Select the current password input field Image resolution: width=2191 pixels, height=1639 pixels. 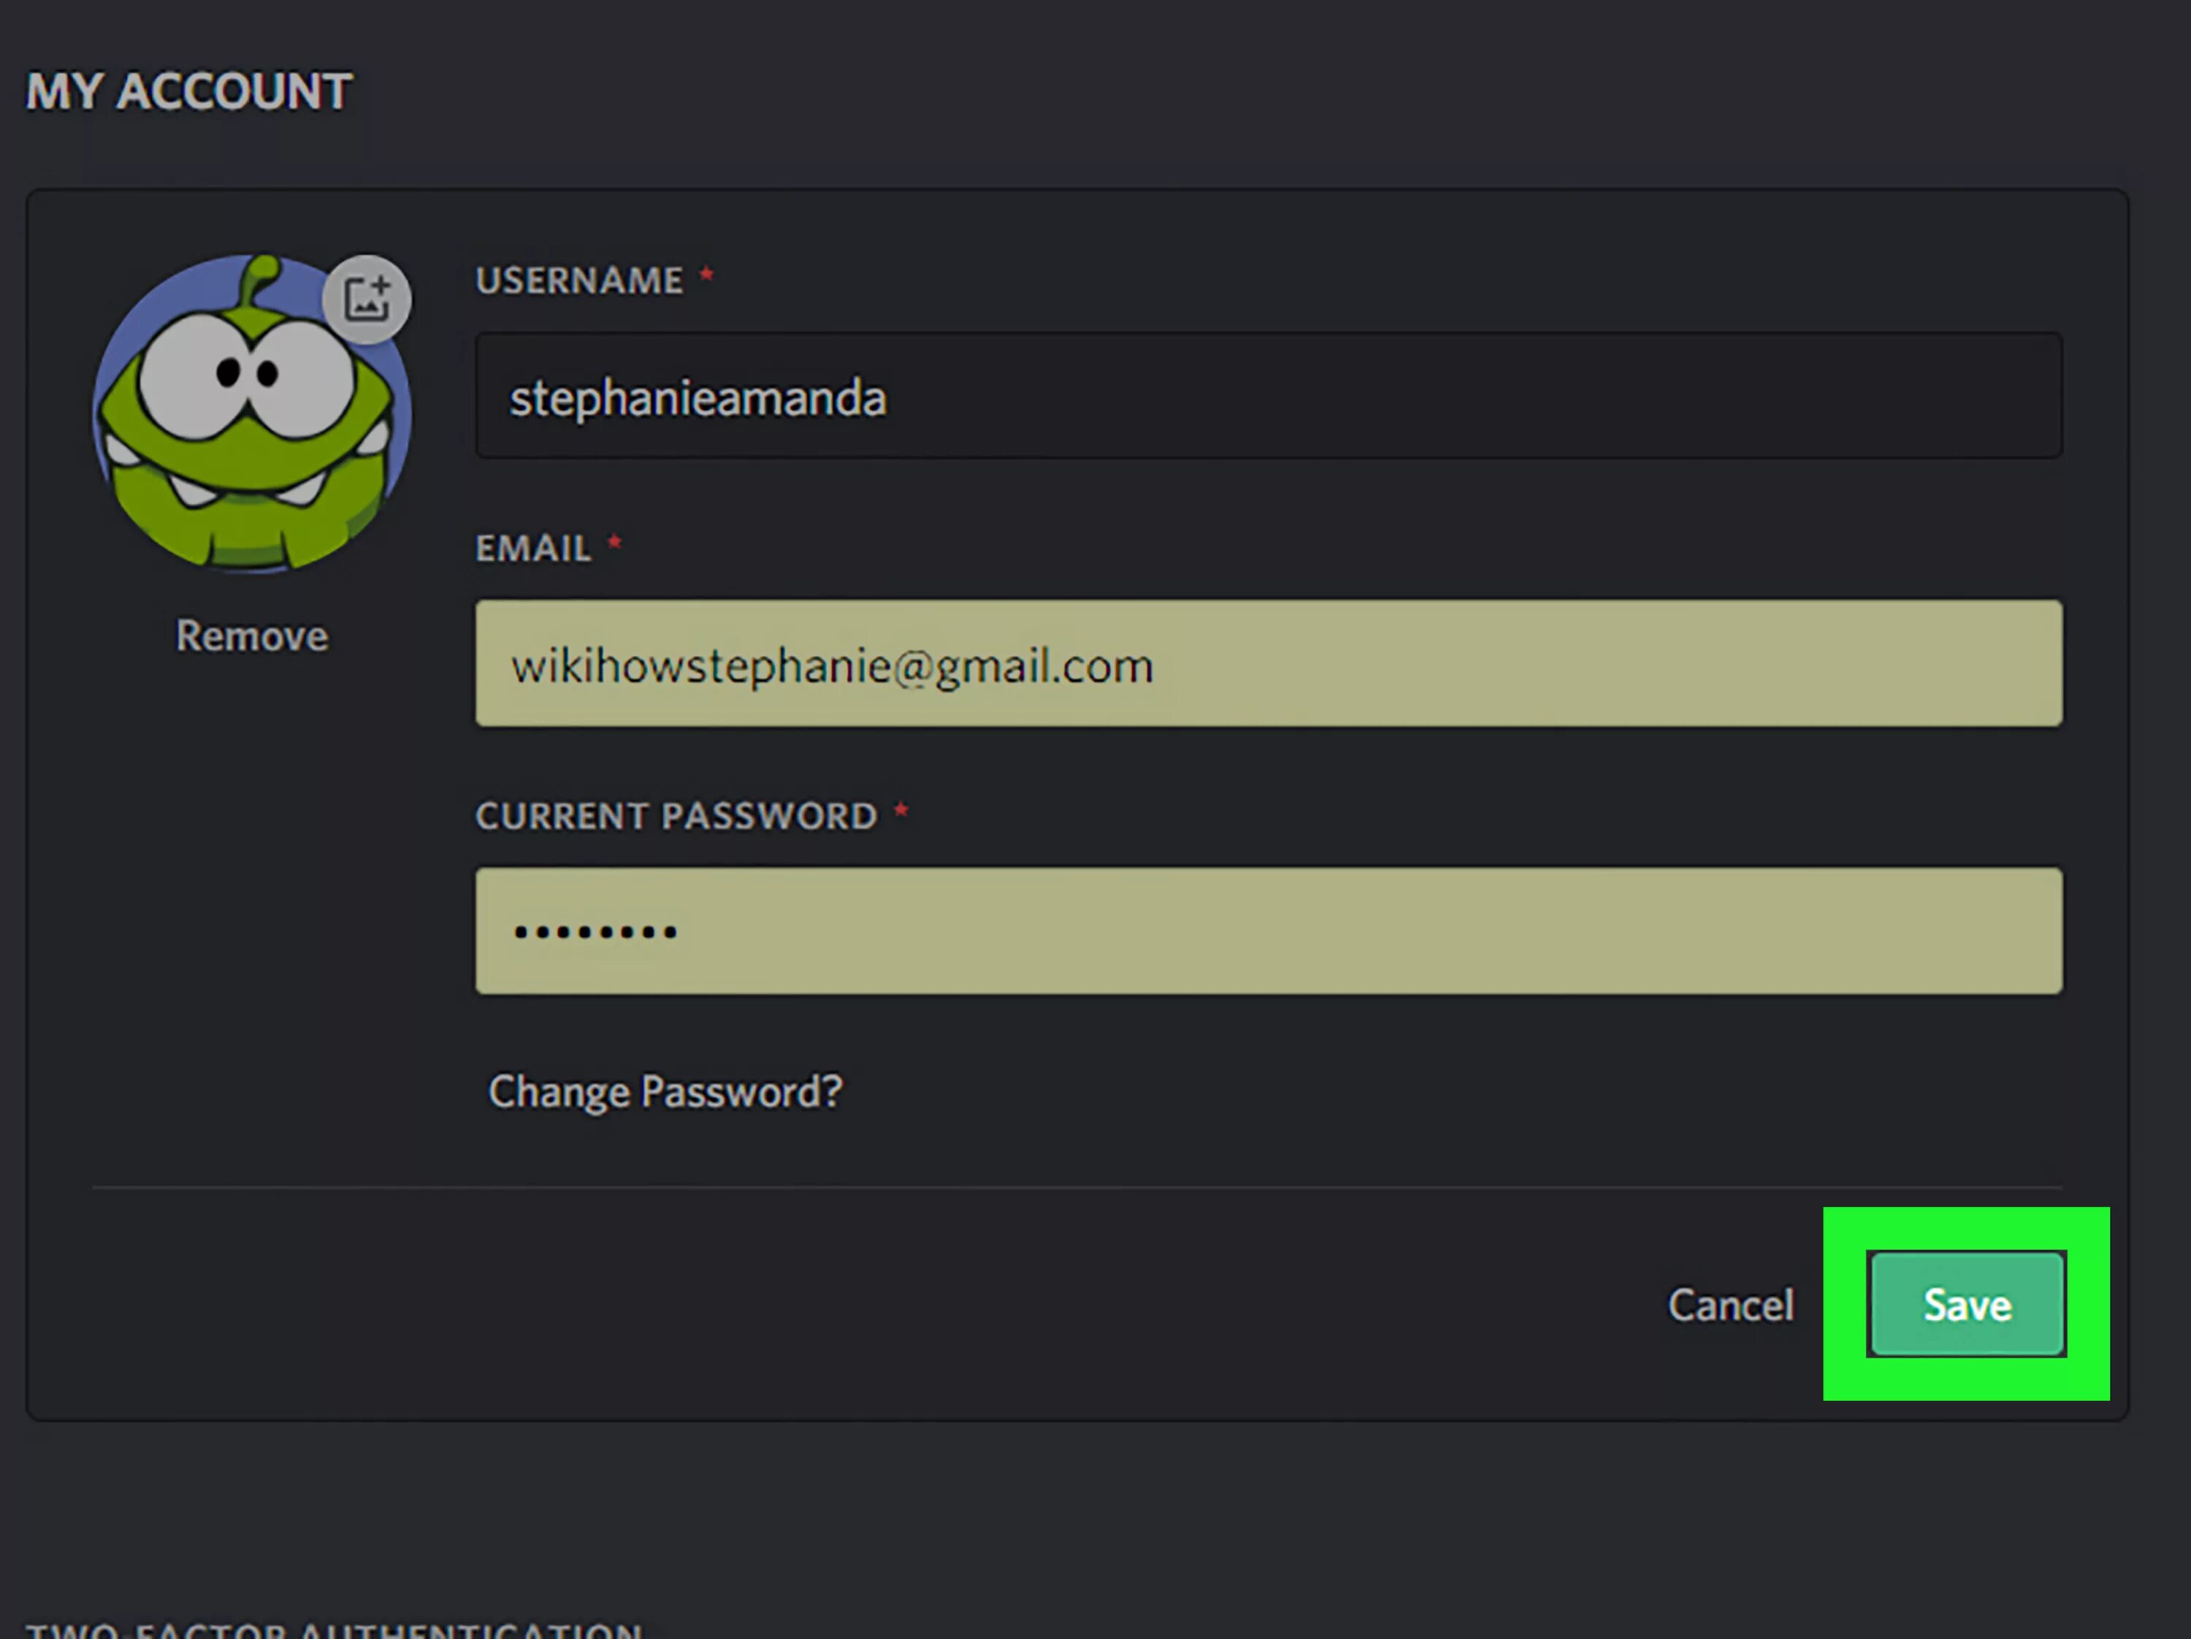[x=1269, y=931]
